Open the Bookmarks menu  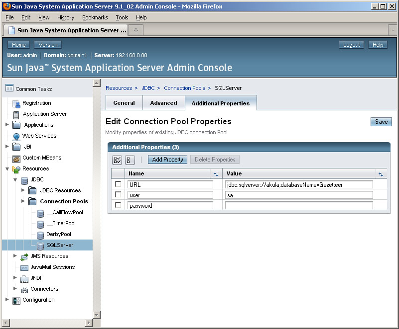95,17
